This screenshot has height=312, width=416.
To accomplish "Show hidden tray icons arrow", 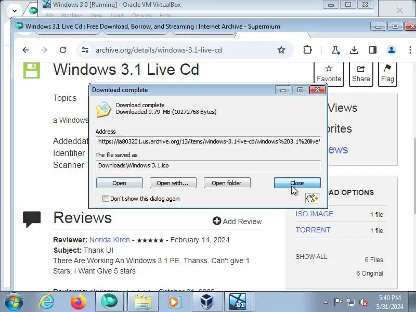I will 326,302.
